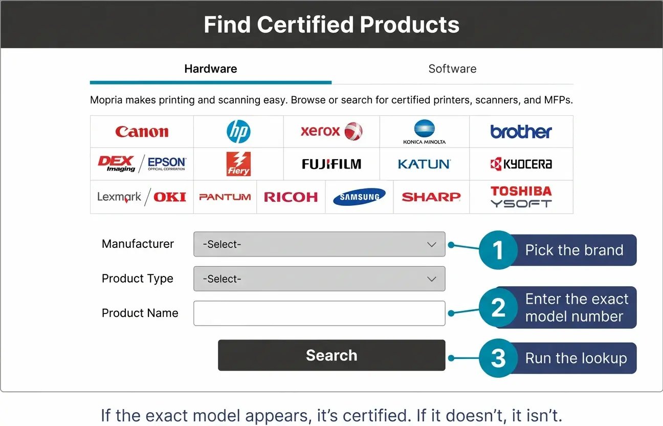
Task: Click the Search button
Action: (331, 355)
